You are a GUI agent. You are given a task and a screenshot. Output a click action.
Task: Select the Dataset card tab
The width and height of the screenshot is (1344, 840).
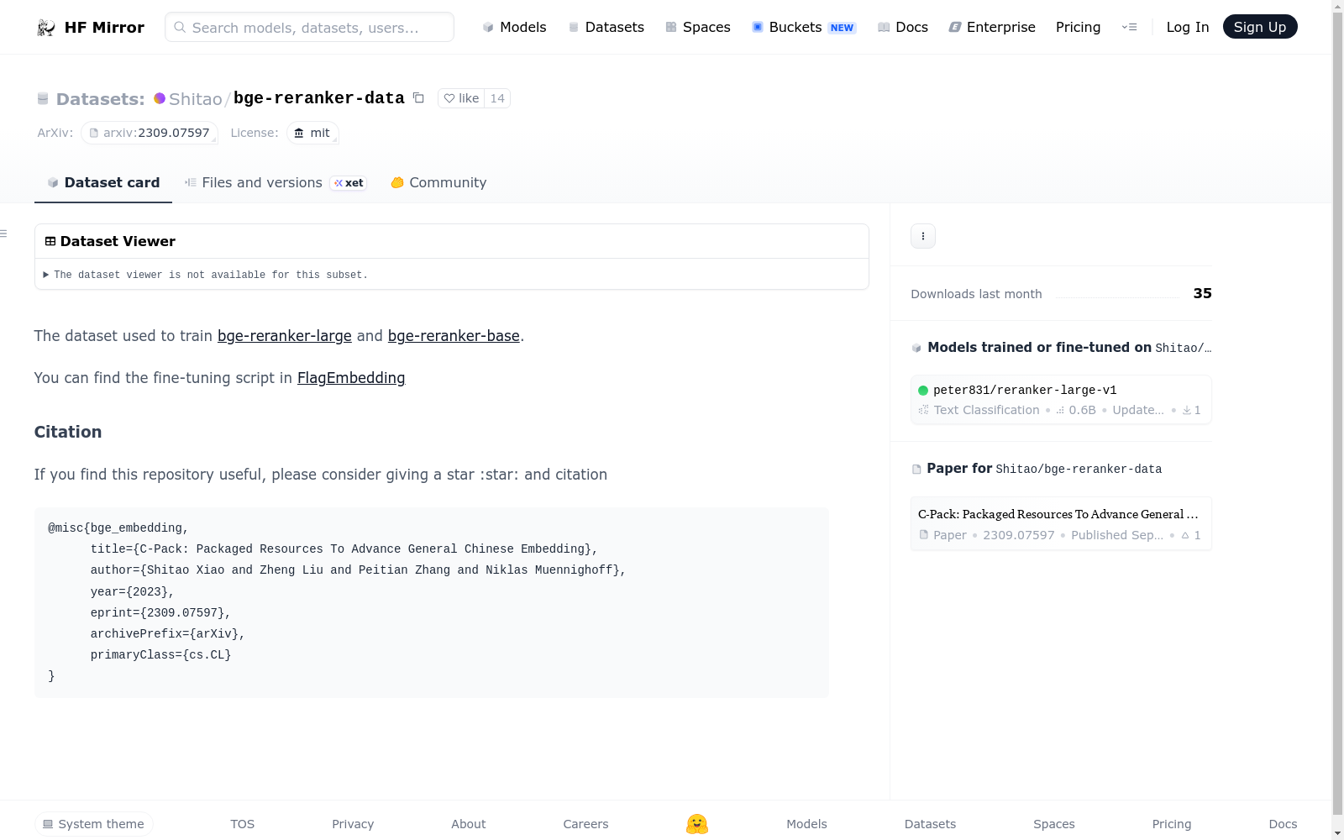[103, 183]
